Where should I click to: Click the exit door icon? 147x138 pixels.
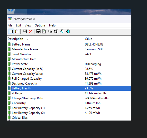click(x=68, y=31)
